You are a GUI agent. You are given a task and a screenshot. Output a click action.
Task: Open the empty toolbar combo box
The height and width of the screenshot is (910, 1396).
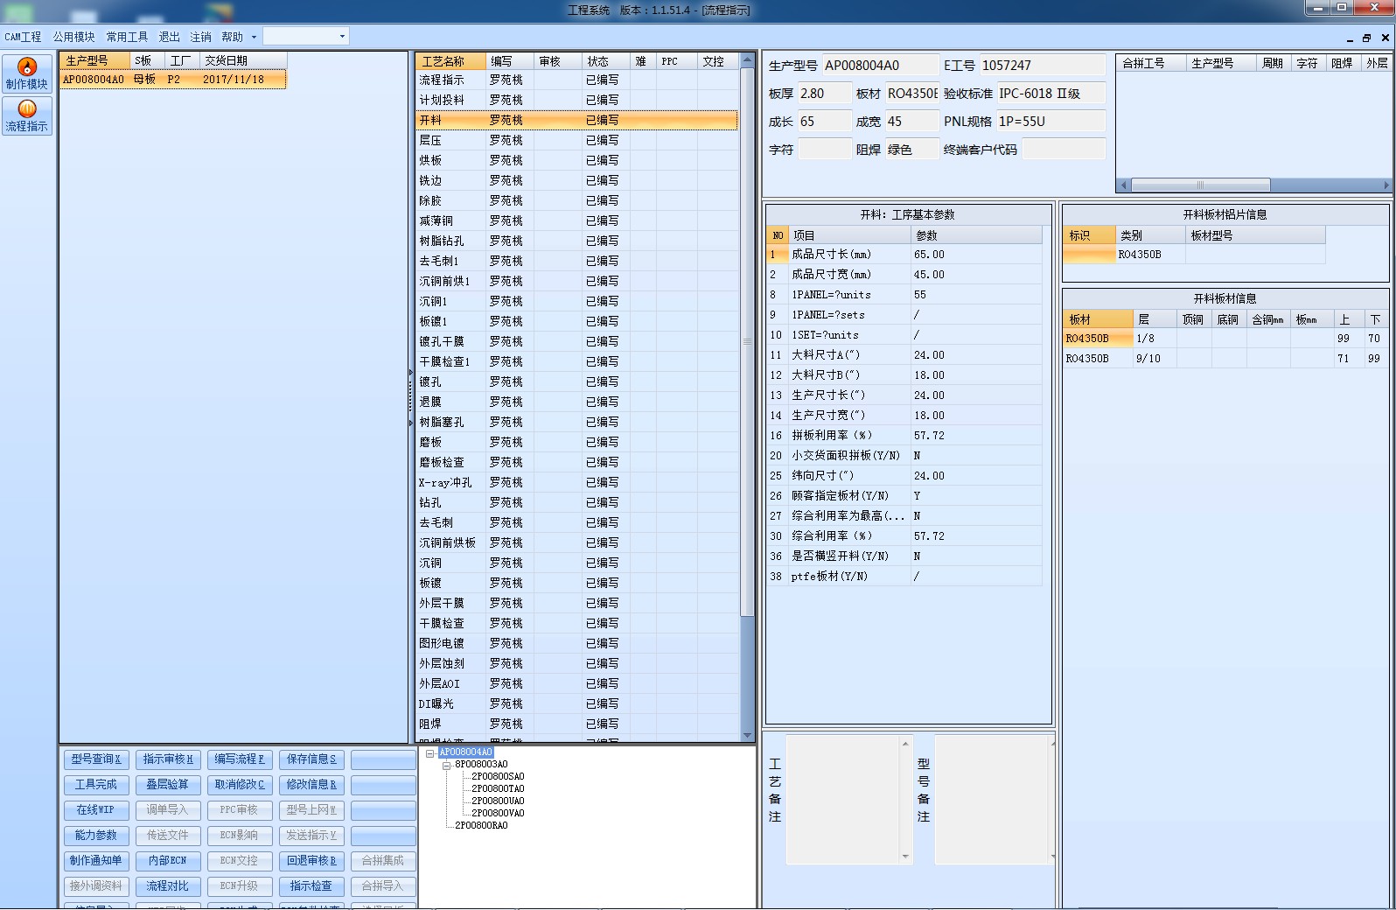point(306,36)
